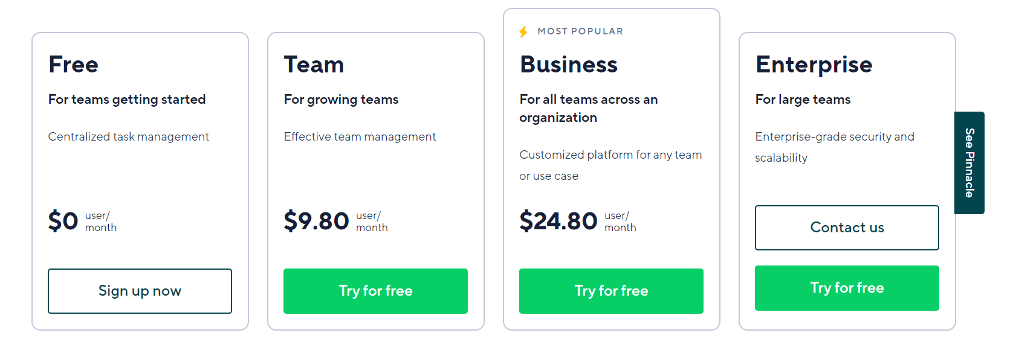
Task: Click 'Enterprise-grade security and scalability' text
Action: pyautogui.click(x=835, y=147)
